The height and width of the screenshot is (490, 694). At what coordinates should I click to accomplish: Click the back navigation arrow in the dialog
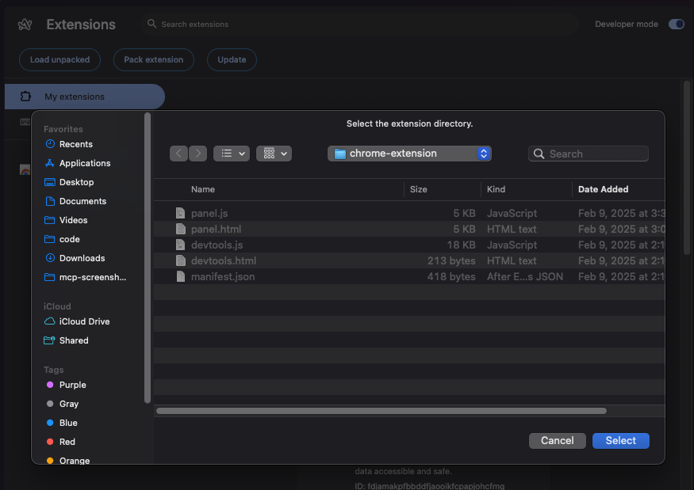(x=178, y=153)
